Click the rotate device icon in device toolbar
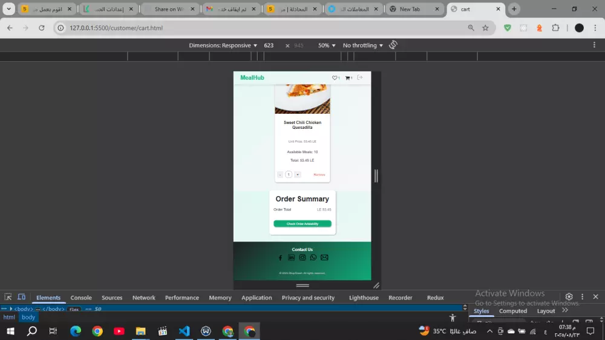The height and width of the screenshot is (340, 605). (x=393, y=45)
